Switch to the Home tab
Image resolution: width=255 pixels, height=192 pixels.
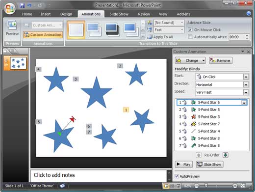coord(27,14)
